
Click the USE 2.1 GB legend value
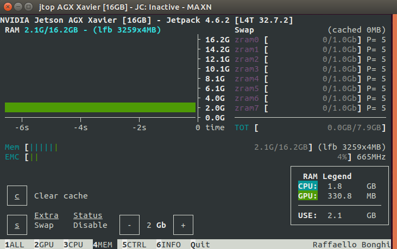(x=352, y=215)
